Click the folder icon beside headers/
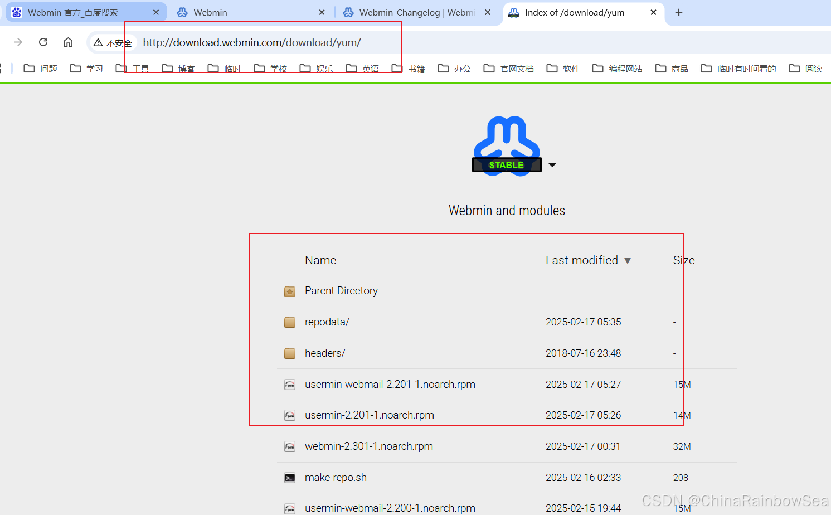 (x=289, y=353)
